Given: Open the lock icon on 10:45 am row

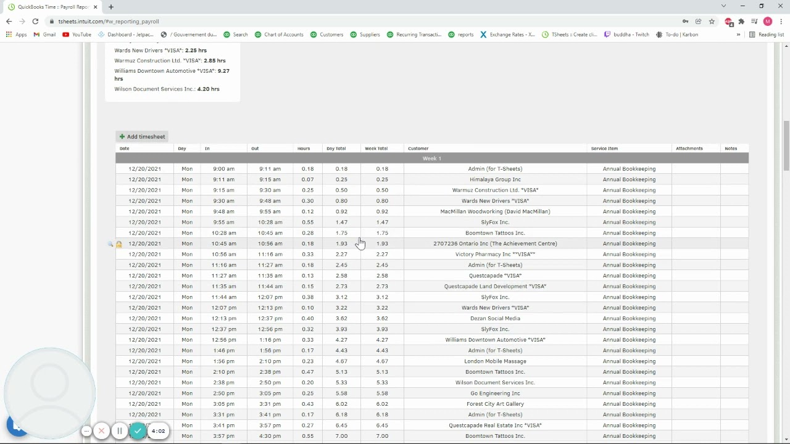Looking at the screenshot, I should [x=119, y=244].
